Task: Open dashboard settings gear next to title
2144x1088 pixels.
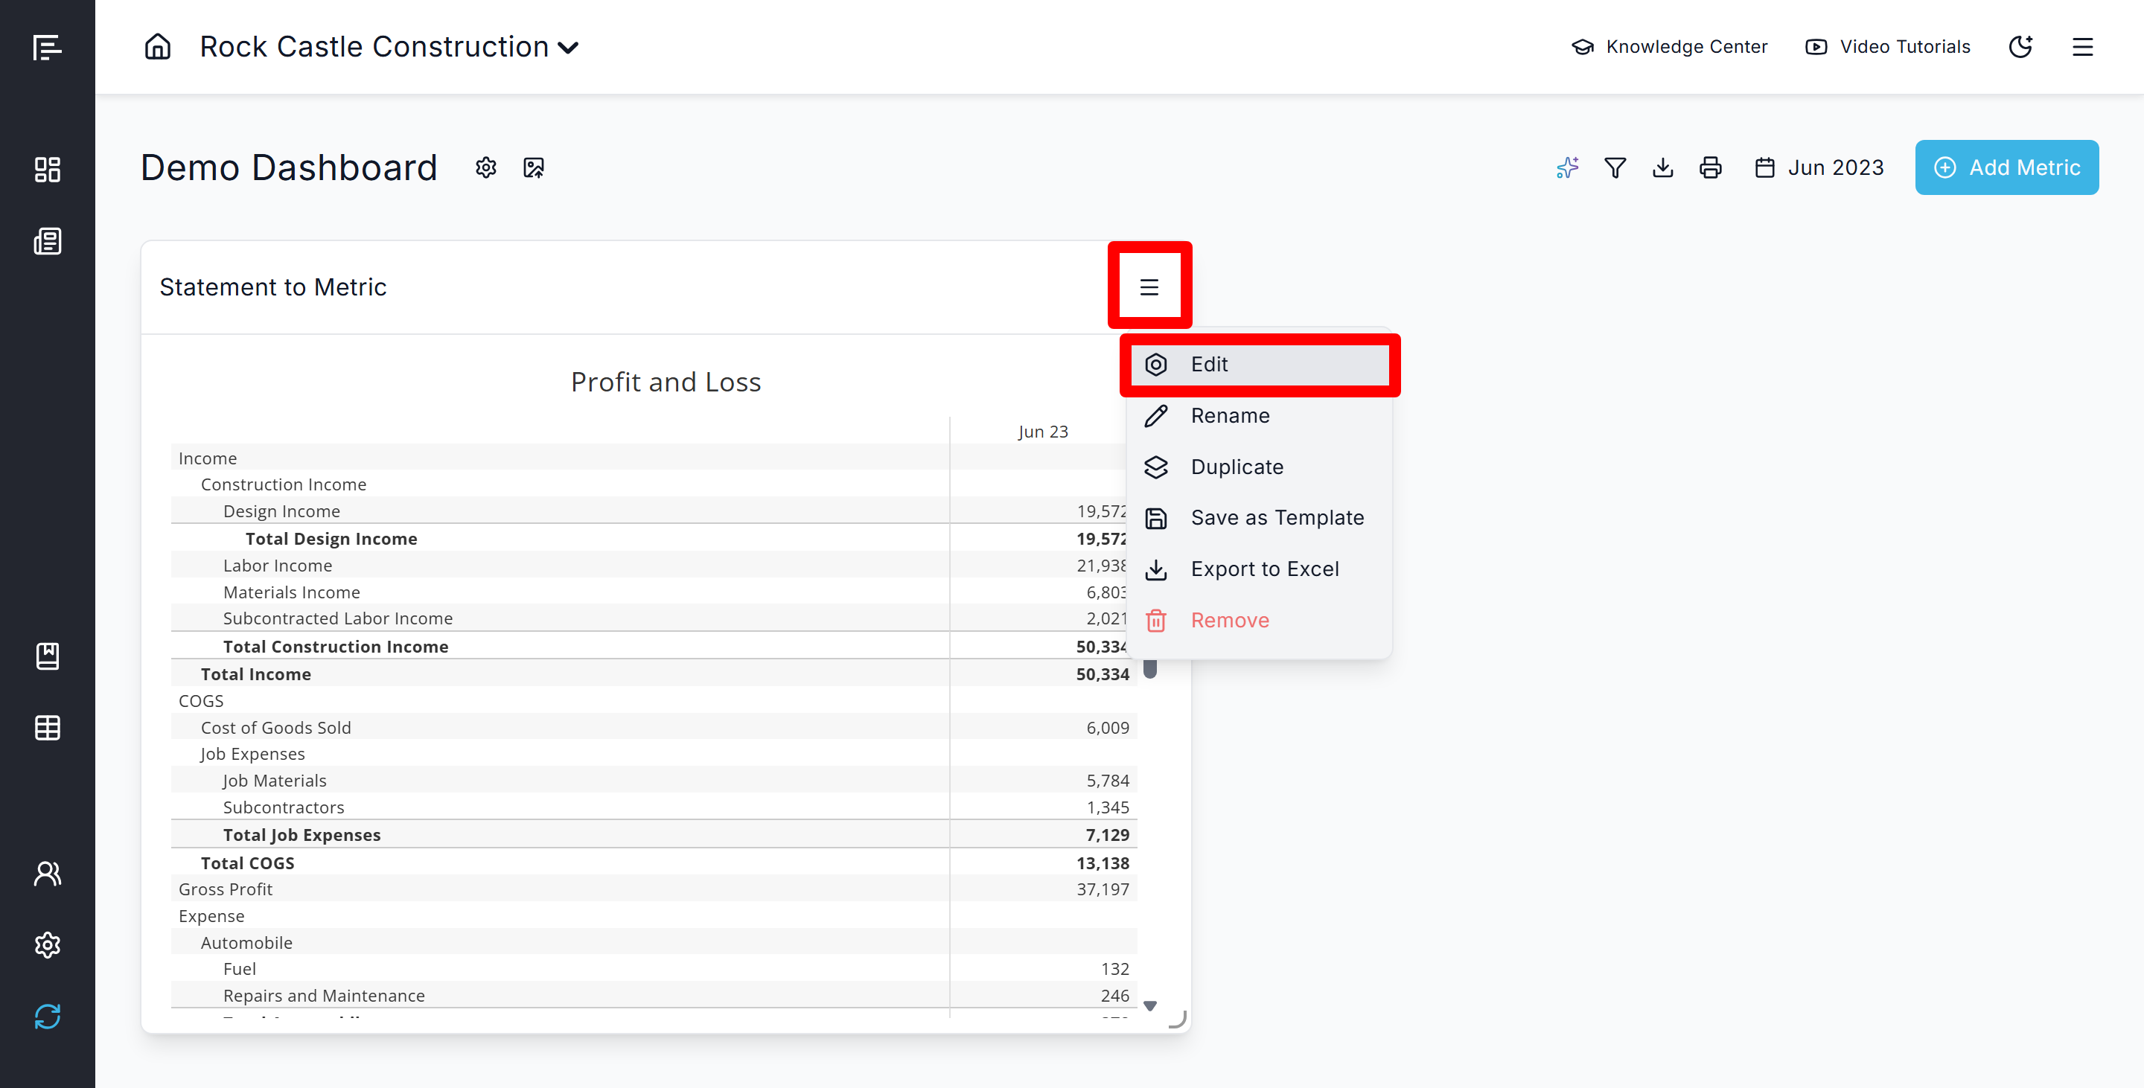Action: point(486,167)
